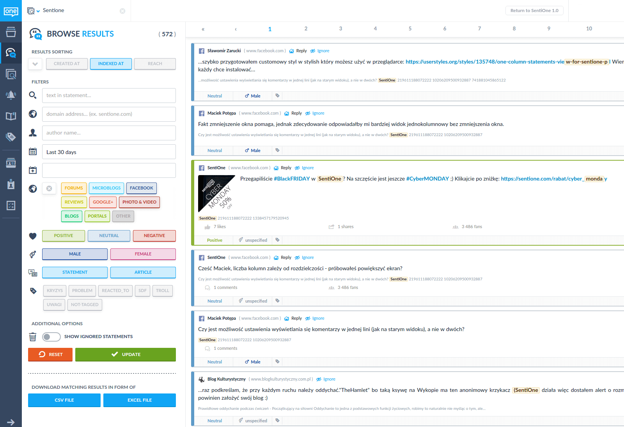Filter by Article type
Screen dimensions: 624x427
coord(143,272)
